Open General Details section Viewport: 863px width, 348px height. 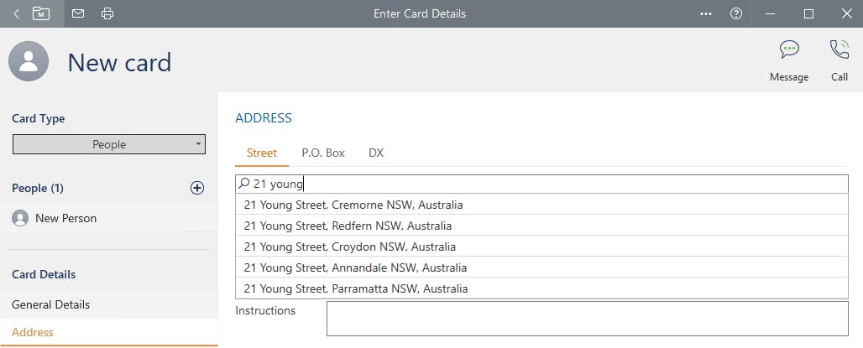(50, 304)
